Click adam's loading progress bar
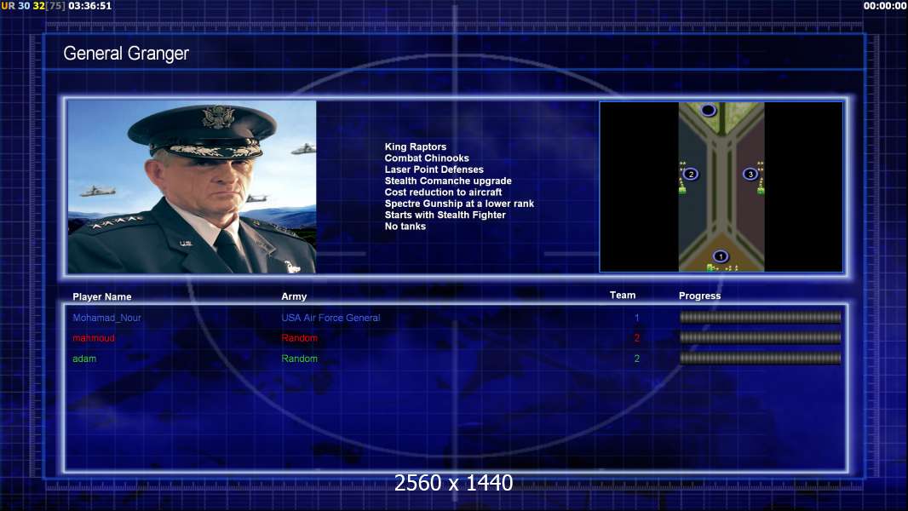Screen dimensions: 908x511 click(x=760, y=359)
